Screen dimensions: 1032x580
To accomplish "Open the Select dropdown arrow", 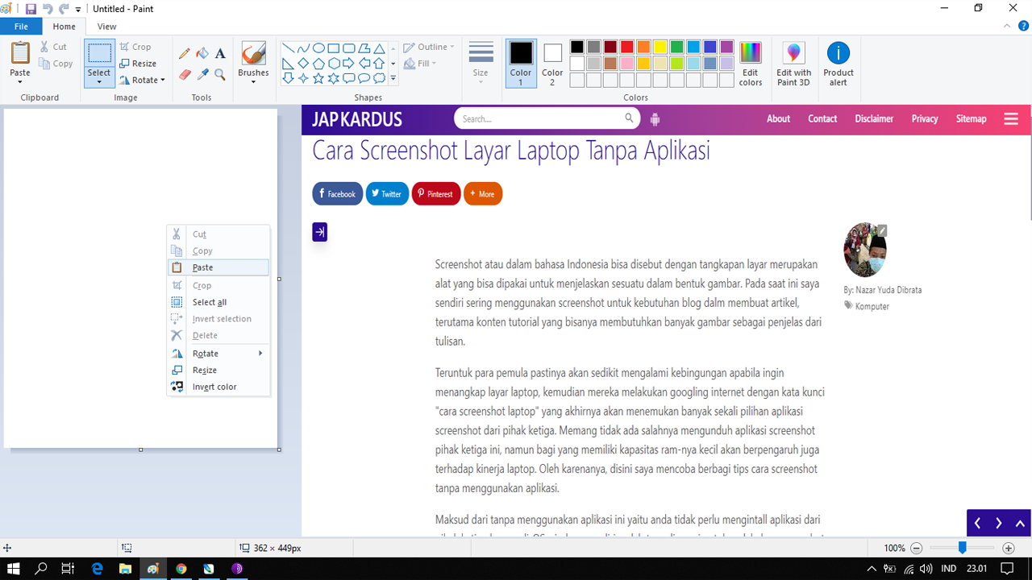I will click(x=99, y=81).
